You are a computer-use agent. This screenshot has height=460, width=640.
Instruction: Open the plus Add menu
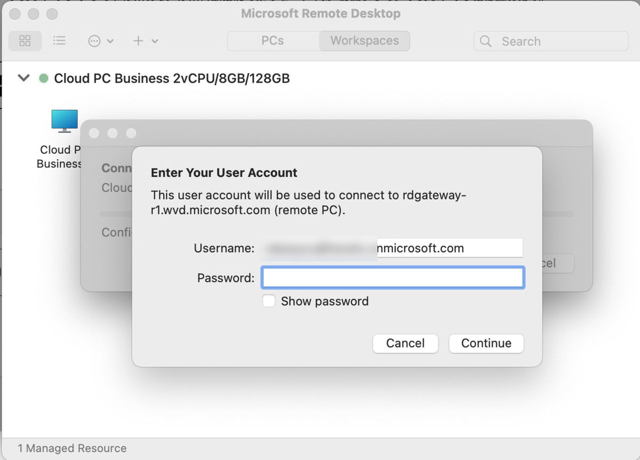pyautogui.click(x=145, y=41)
